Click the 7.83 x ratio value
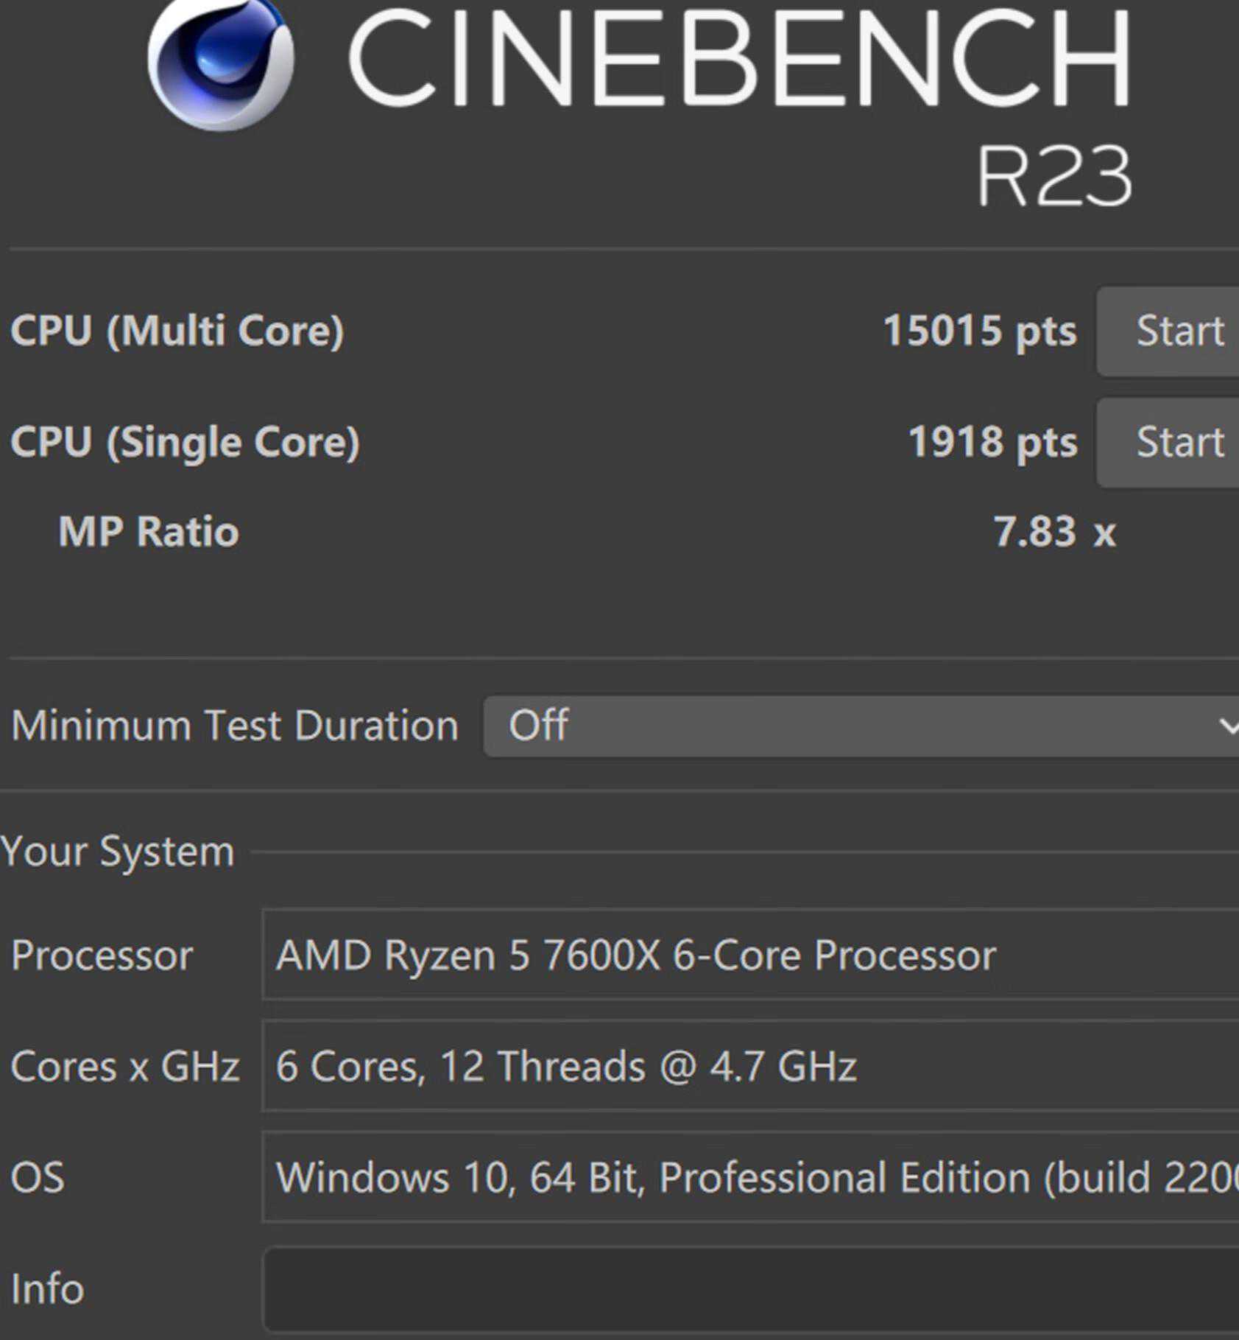Screen dimensions: 1239x1340 point(1053,531)
